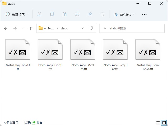168x126 pixels.
Task: Go back with the left arrow
Action: pos(6,28)
